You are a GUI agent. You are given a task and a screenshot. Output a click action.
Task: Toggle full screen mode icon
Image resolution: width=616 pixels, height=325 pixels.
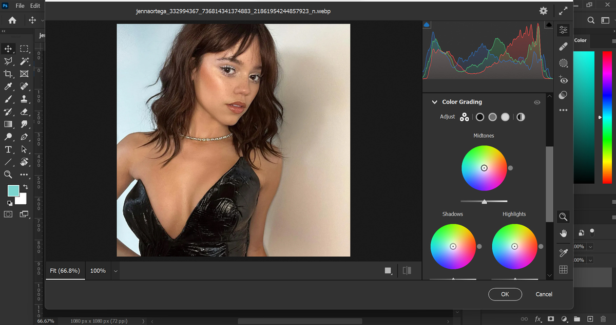563,11
